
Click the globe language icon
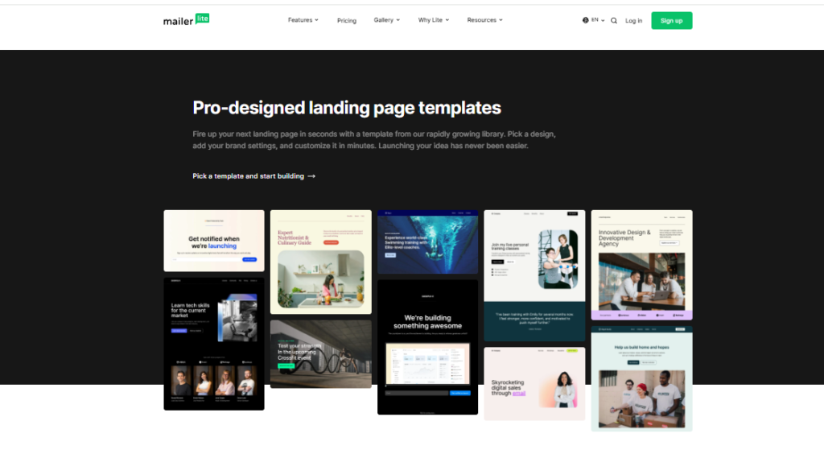coord(586,20)
